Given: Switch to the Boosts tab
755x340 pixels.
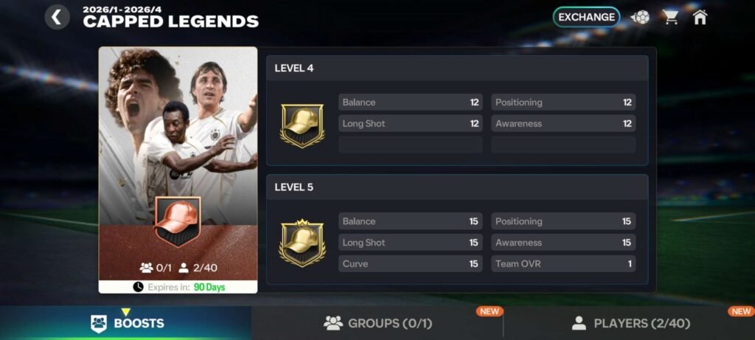Looking at the screenshot, I should pyautogui.click(x=125, y=323).
